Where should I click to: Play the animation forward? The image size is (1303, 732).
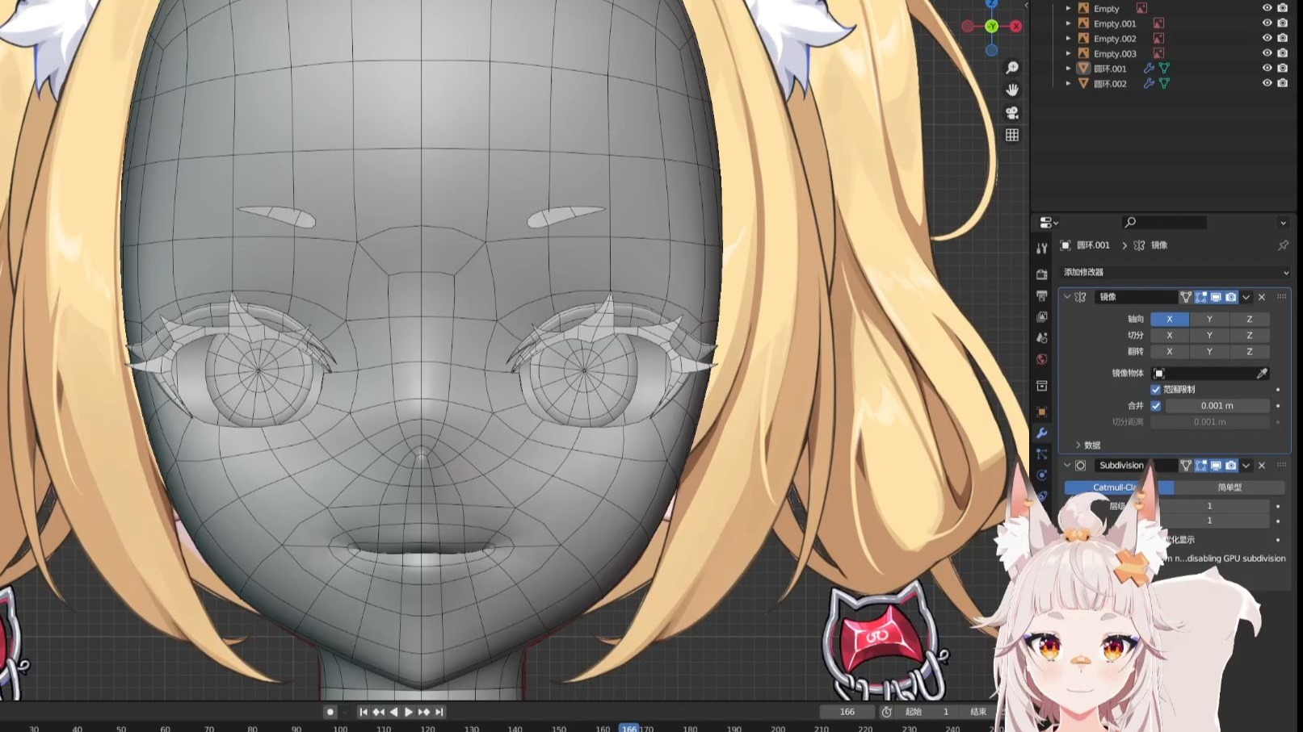click(409, 712)
